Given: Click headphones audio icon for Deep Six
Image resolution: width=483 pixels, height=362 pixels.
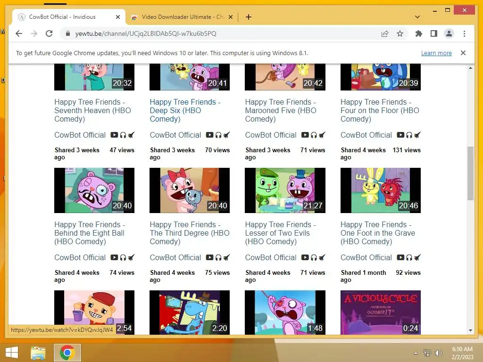Looking at the screenshot, I should (x=218, y=135).
